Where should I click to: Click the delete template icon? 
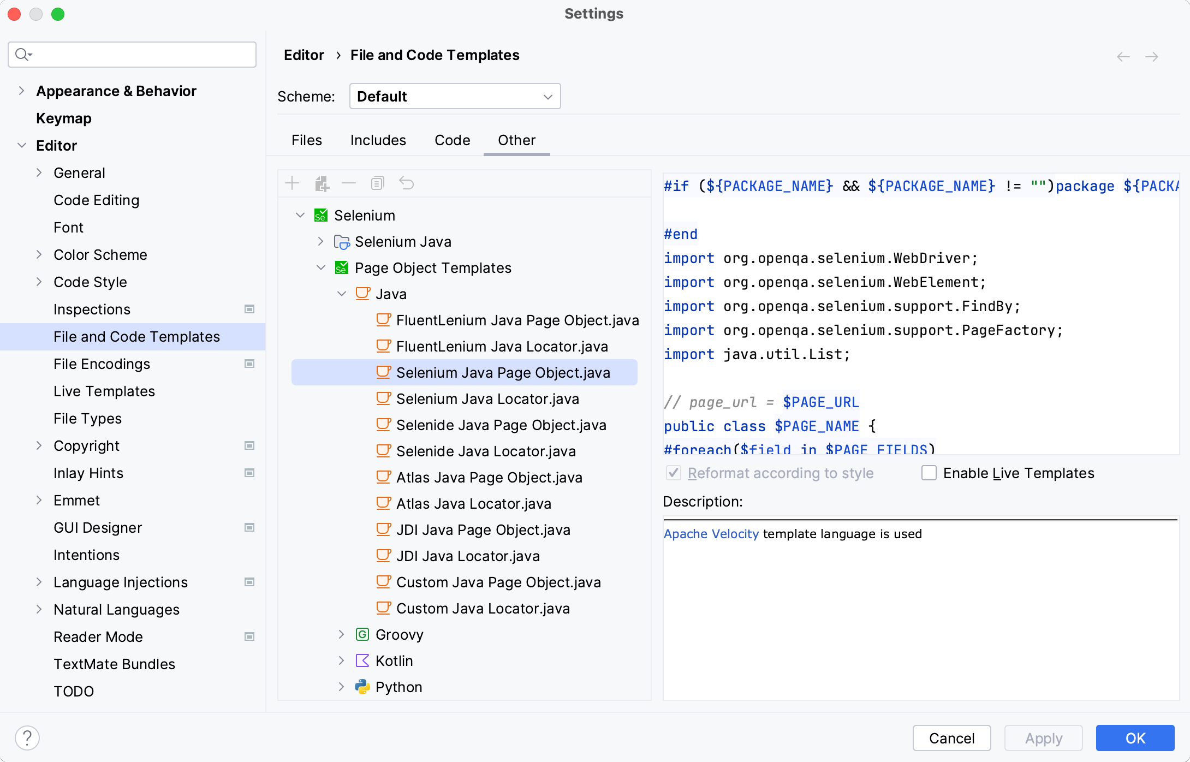(349, 183)
